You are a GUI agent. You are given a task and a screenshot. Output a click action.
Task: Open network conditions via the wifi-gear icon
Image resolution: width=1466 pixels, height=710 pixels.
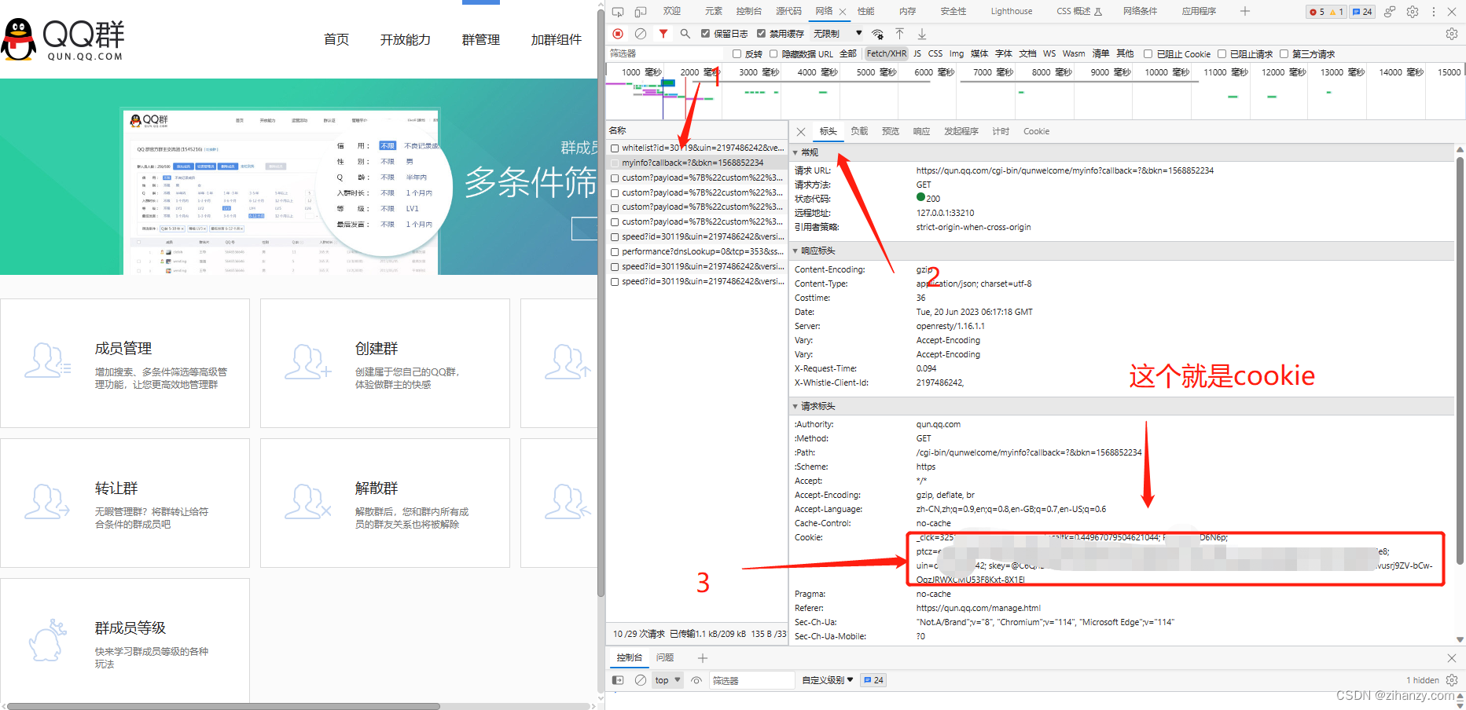[x=878, y=34]
